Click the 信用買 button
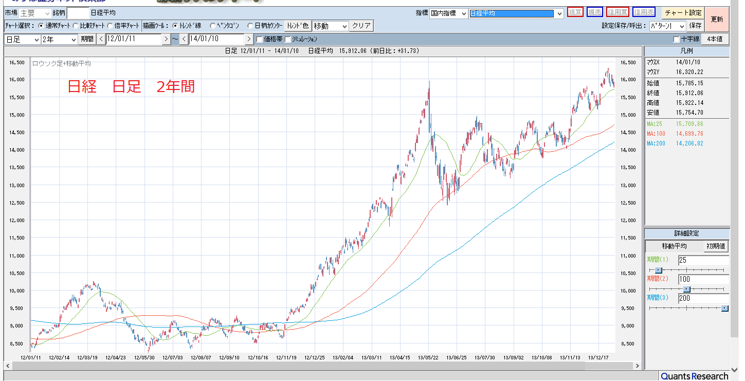The width and height of the screenshot is (745, 381). click(617, 13)
